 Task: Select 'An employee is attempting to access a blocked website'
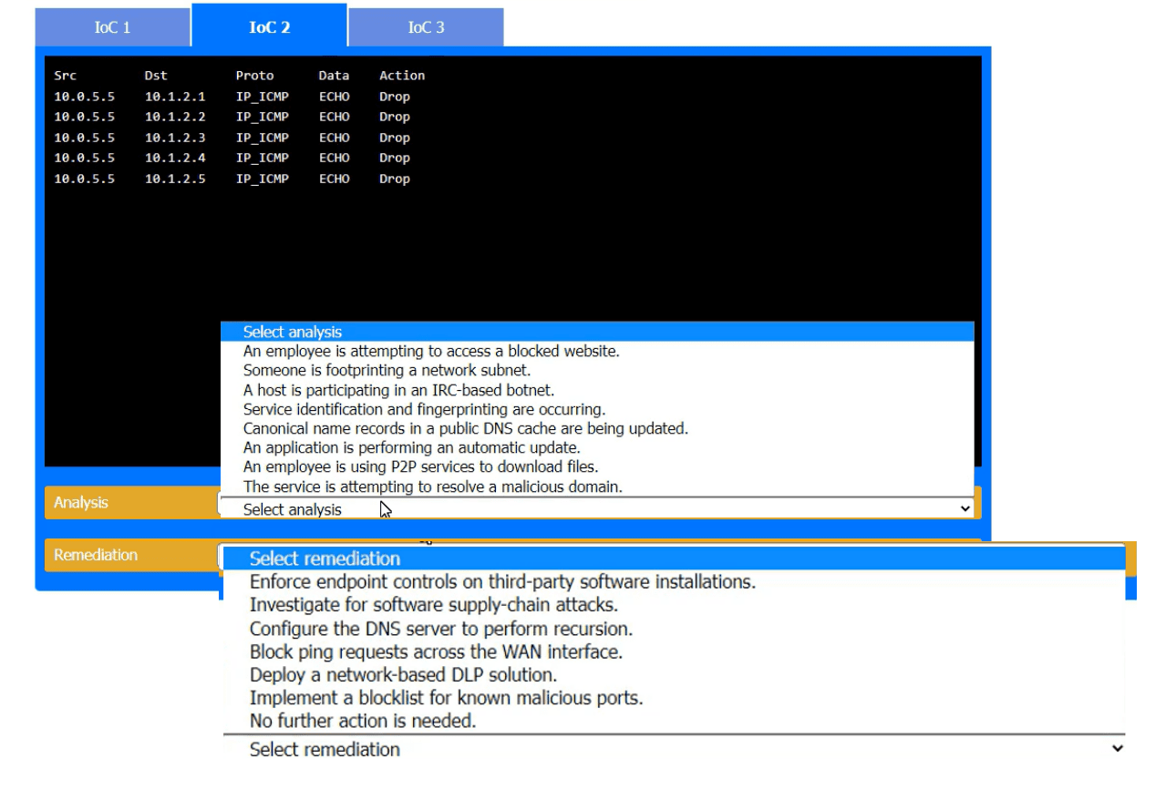pos(431,351)
